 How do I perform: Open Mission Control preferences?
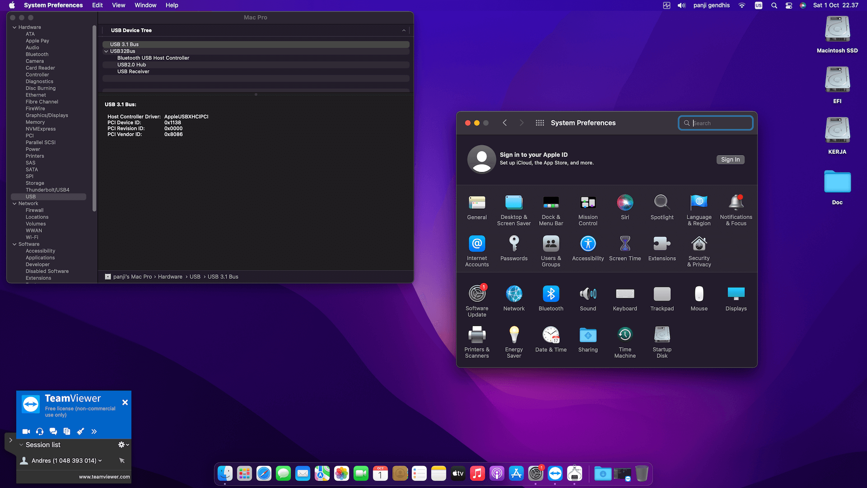tap(588, 210)
